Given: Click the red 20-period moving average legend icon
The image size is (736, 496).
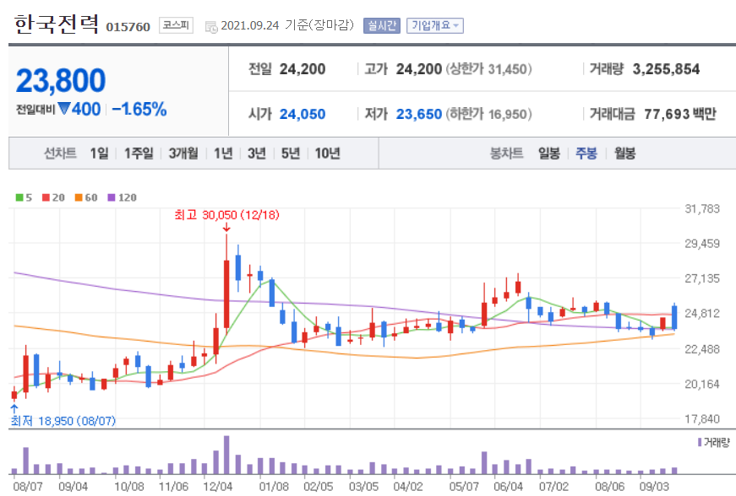Looking at the screenshot, I should 45,197.
